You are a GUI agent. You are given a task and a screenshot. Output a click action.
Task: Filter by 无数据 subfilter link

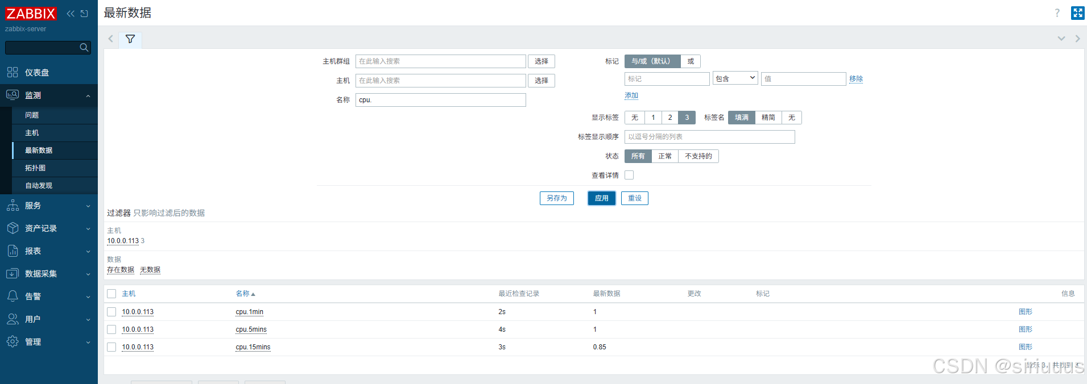click(x=150, y=270)
